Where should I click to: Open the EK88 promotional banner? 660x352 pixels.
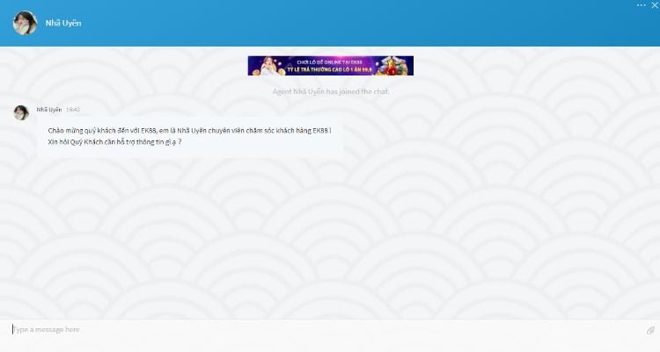pos(330,65)
